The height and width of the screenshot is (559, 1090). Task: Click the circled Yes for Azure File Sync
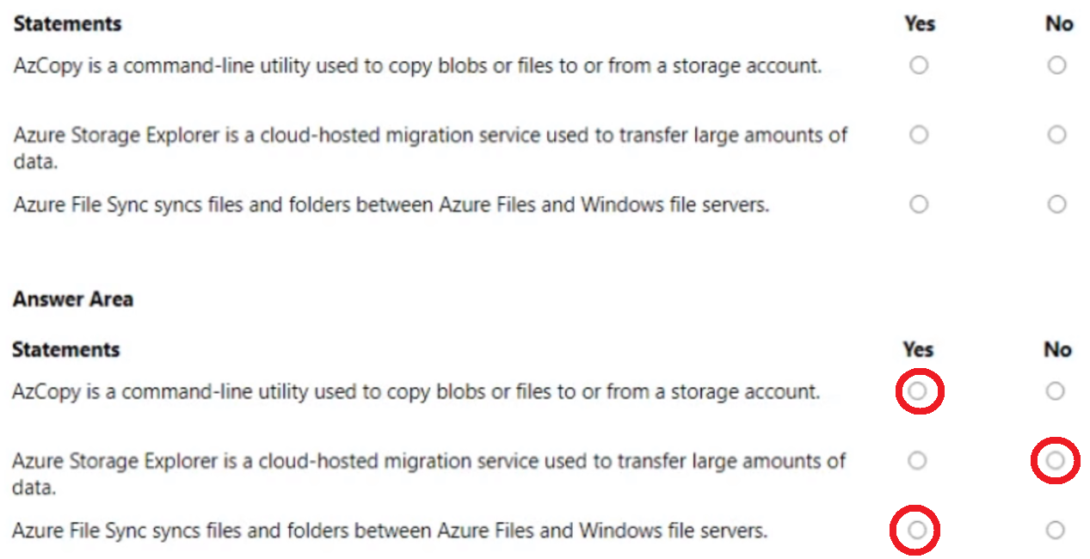click(x=917, y=531)
